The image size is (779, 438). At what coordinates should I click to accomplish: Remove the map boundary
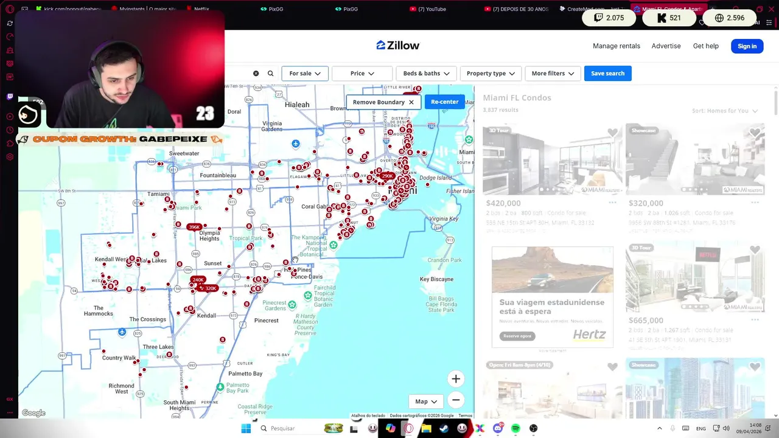[x=383, y=102]
